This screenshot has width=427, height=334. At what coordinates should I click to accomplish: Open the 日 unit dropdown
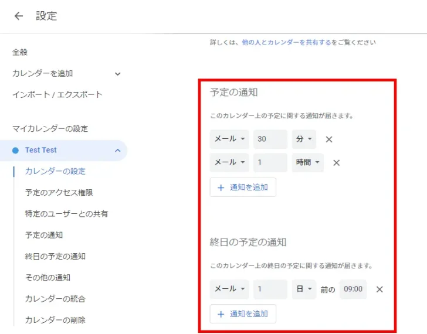304,289
